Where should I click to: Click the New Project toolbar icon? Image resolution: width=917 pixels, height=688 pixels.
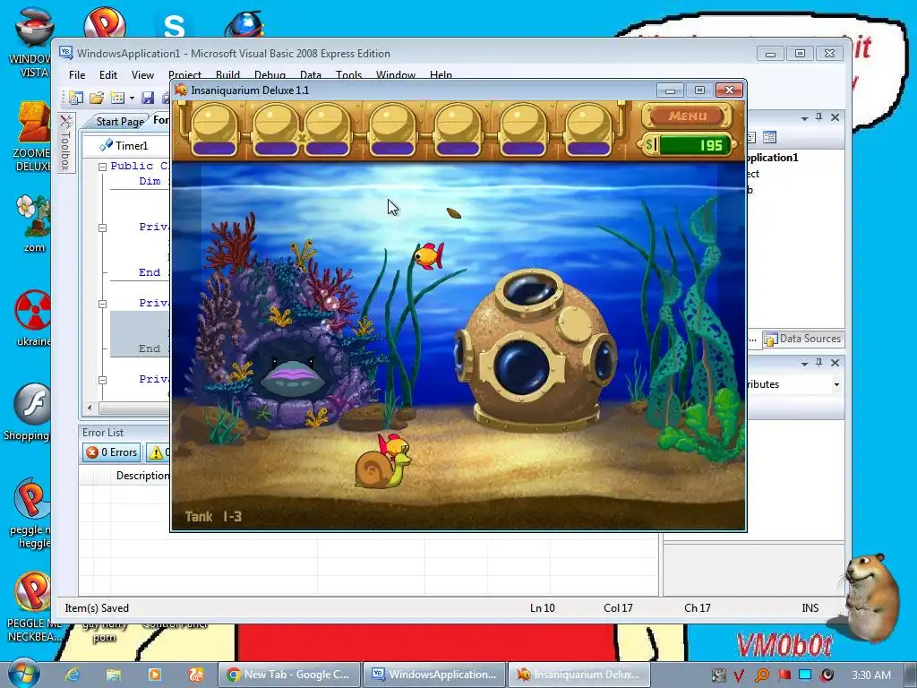[76, 98]
